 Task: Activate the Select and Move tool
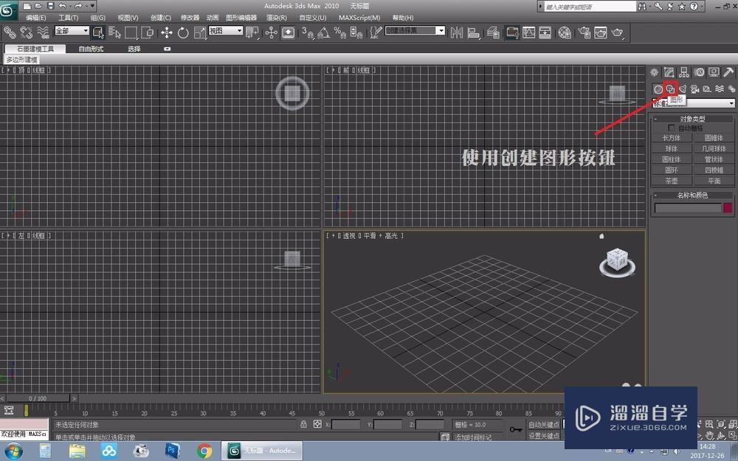pyautogui.click(x=167, y=32)
